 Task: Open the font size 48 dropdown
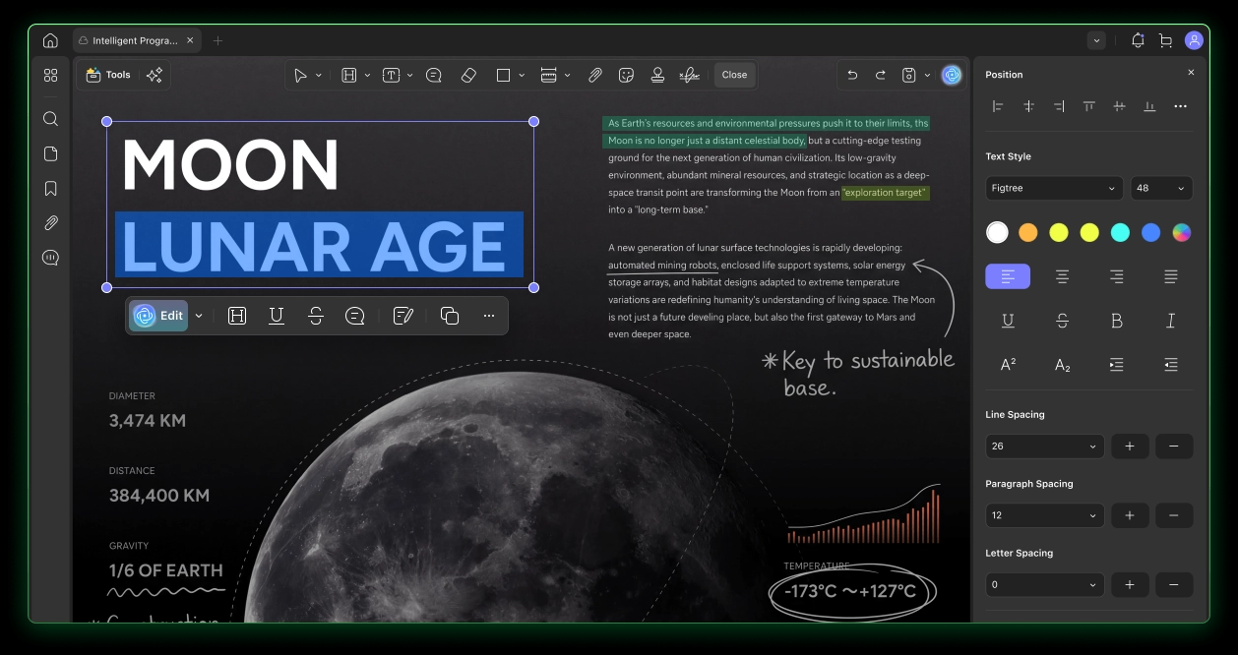(x=1161, y=189)
